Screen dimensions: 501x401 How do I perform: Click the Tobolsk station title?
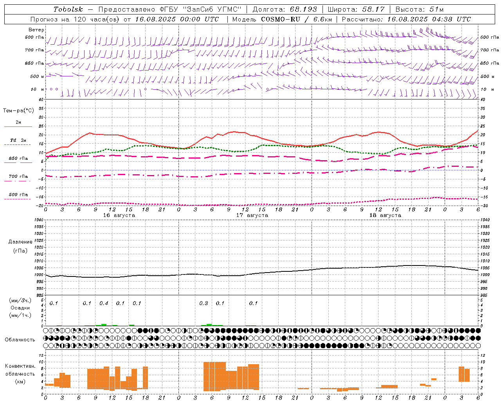[68, 9]
